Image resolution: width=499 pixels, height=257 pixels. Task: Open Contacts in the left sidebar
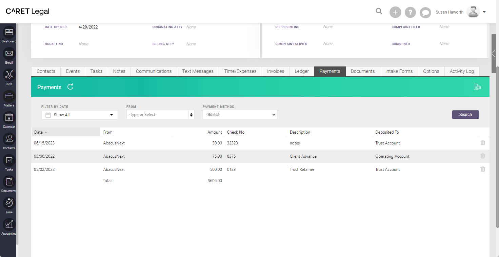[x=9, y=139]
